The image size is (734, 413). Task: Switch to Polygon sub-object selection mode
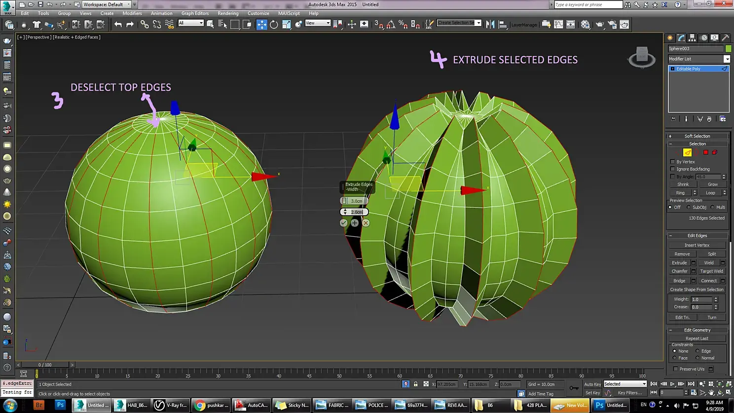coord(705,152)
